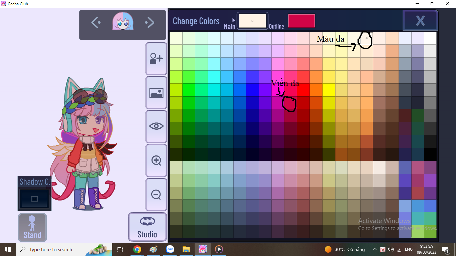Viewport: 456px width, 256px height.
Task: Open the Paint app on the taskbar
Action: [x=153, y=249]
